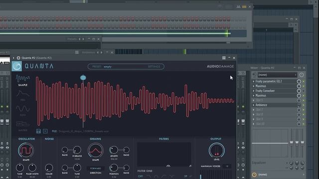Viewport: 319px width, 179px height.
Task: Open the mixer input (none) dropdown
Action: [277, 75]
